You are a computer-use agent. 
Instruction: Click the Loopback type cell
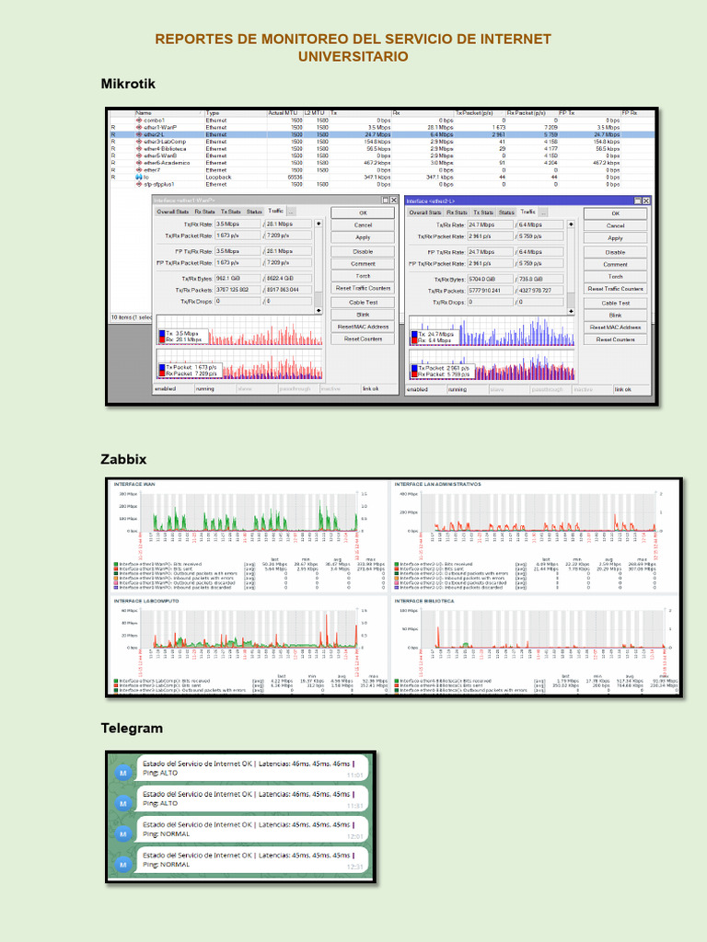[x=218, y=178]
